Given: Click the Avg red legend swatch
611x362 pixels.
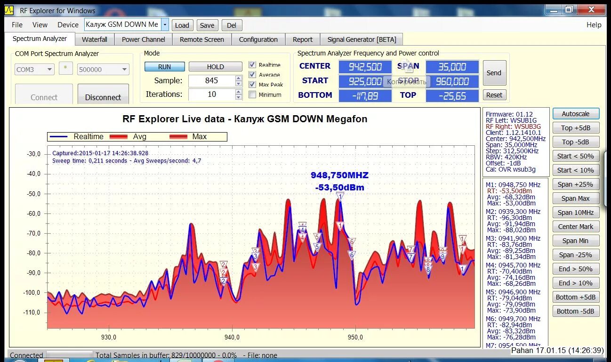Looking at the screenshot, I should [x=119, y=136].
